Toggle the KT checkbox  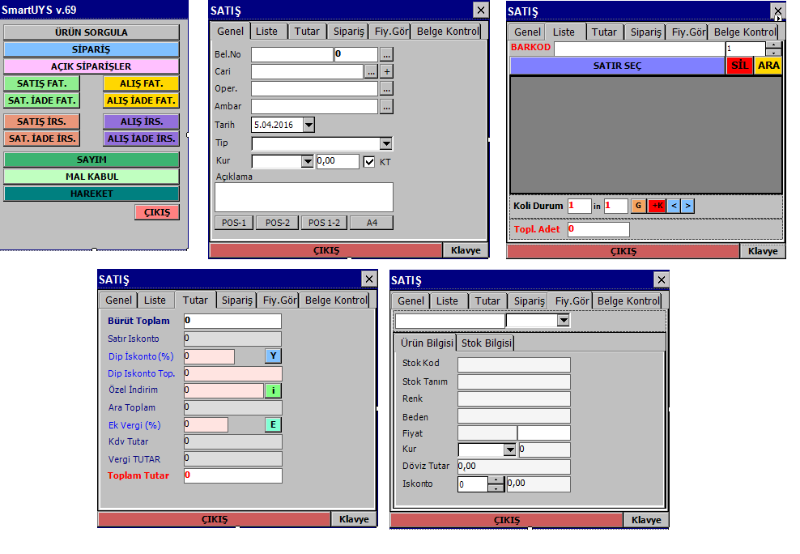[x=370, y=162]
